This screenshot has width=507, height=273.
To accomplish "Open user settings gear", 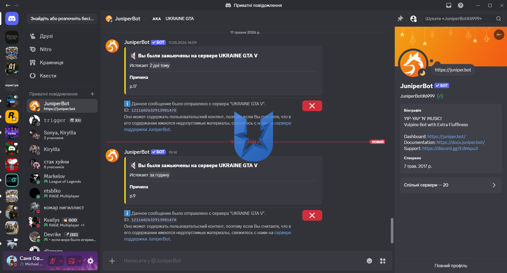I will pyautogui.click(x=90, y=261).
